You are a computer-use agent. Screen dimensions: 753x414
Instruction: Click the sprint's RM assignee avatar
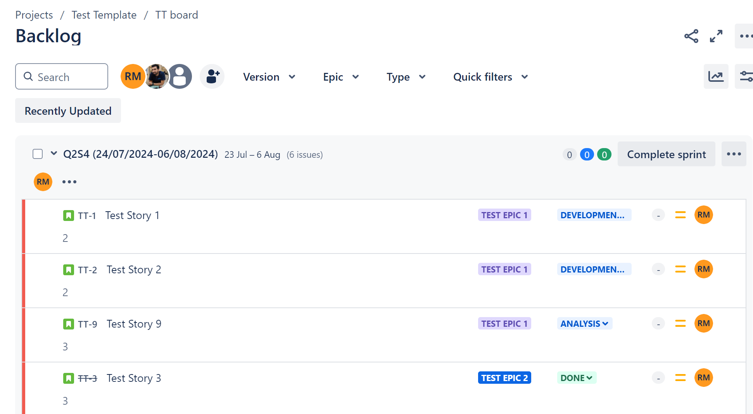tap(43, 182)
